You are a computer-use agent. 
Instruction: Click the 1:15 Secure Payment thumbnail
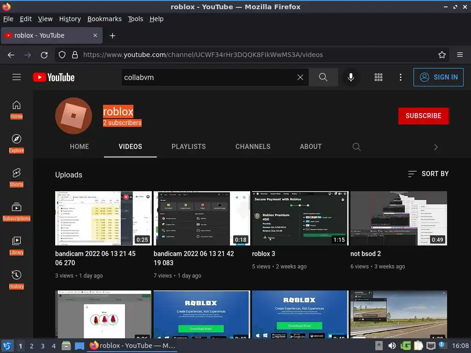[x=300, y=218]
